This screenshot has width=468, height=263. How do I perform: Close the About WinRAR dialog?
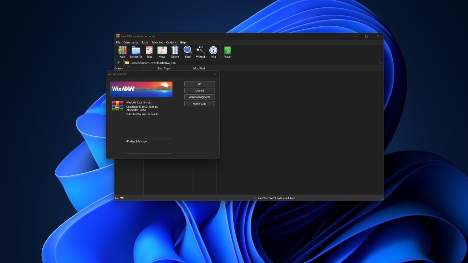(x=215, y=74)
